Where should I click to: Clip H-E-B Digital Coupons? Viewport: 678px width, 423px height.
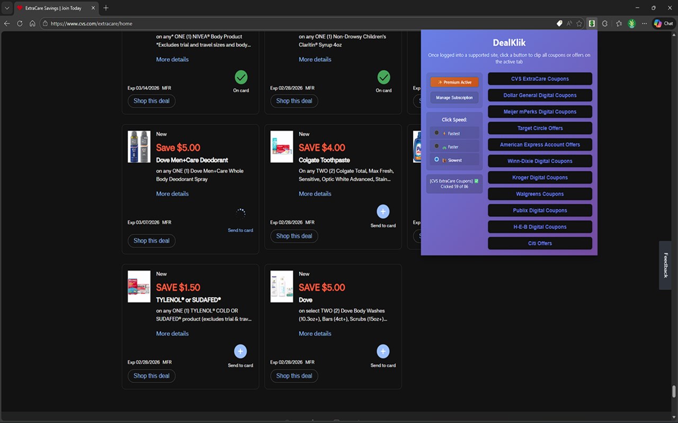coord(540,226)
